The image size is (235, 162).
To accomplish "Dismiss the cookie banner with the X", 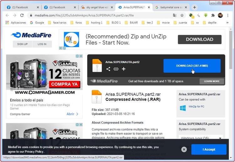I will pyautogui.click(x=184, y=149).
